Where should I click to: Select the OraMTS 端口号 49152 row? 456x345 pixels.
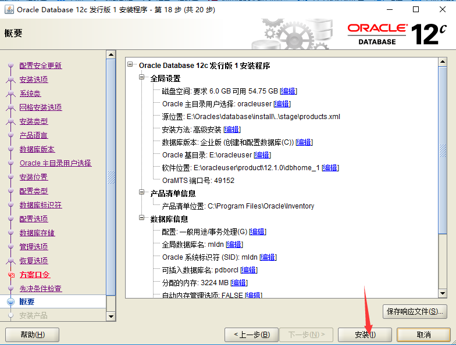pyautogui.click(x=198, y=181)
